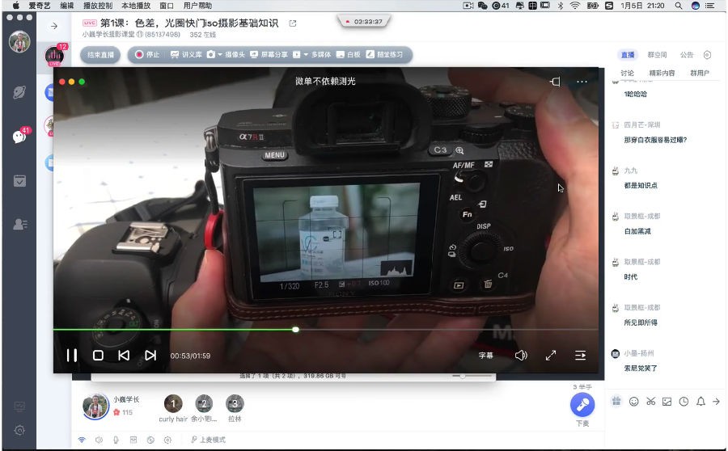
Task: Skip to the previous video
Action: (124, 356)
